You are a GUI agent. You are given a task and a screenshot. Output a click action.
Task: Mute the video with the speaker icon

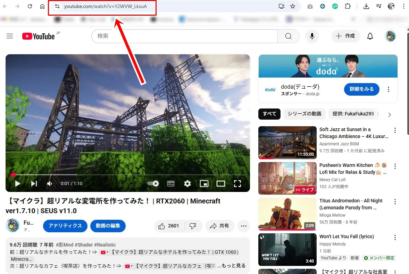click(50, 184)
